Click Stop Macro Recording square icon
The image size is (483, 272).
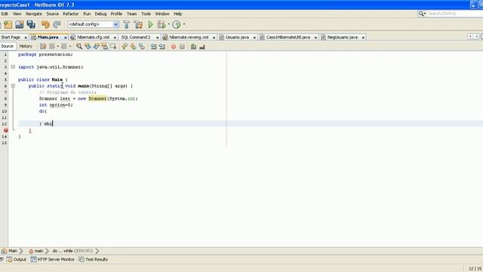click(x=182, y=46)
